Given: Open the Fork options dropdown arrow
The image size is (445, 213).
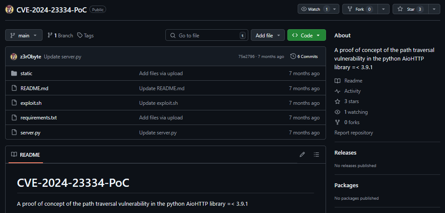Looking at the screenshot, I should [384, 9].
